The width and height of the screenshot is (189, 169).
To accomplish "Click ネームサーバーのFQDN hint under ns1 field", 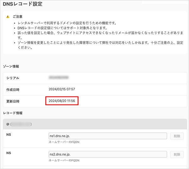I will tap(63, 142).
